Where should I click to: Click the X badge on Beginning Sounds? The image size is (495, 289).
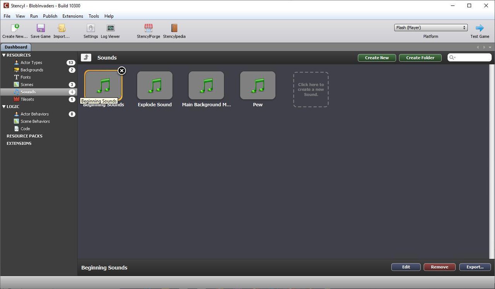point(121,70)
